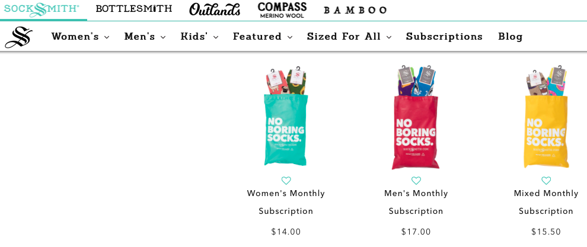The width and height of the screenshot is (587, 247).
Task: Open the Socksmith brand logo tab
Action: pyautogui.click(x=42, y=9)
